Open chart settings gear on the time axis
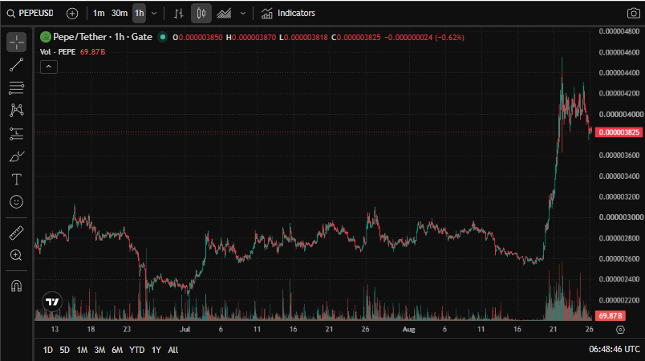Image resolution: width=645 pixels, height=361 pixels. (x=620, y=330)
